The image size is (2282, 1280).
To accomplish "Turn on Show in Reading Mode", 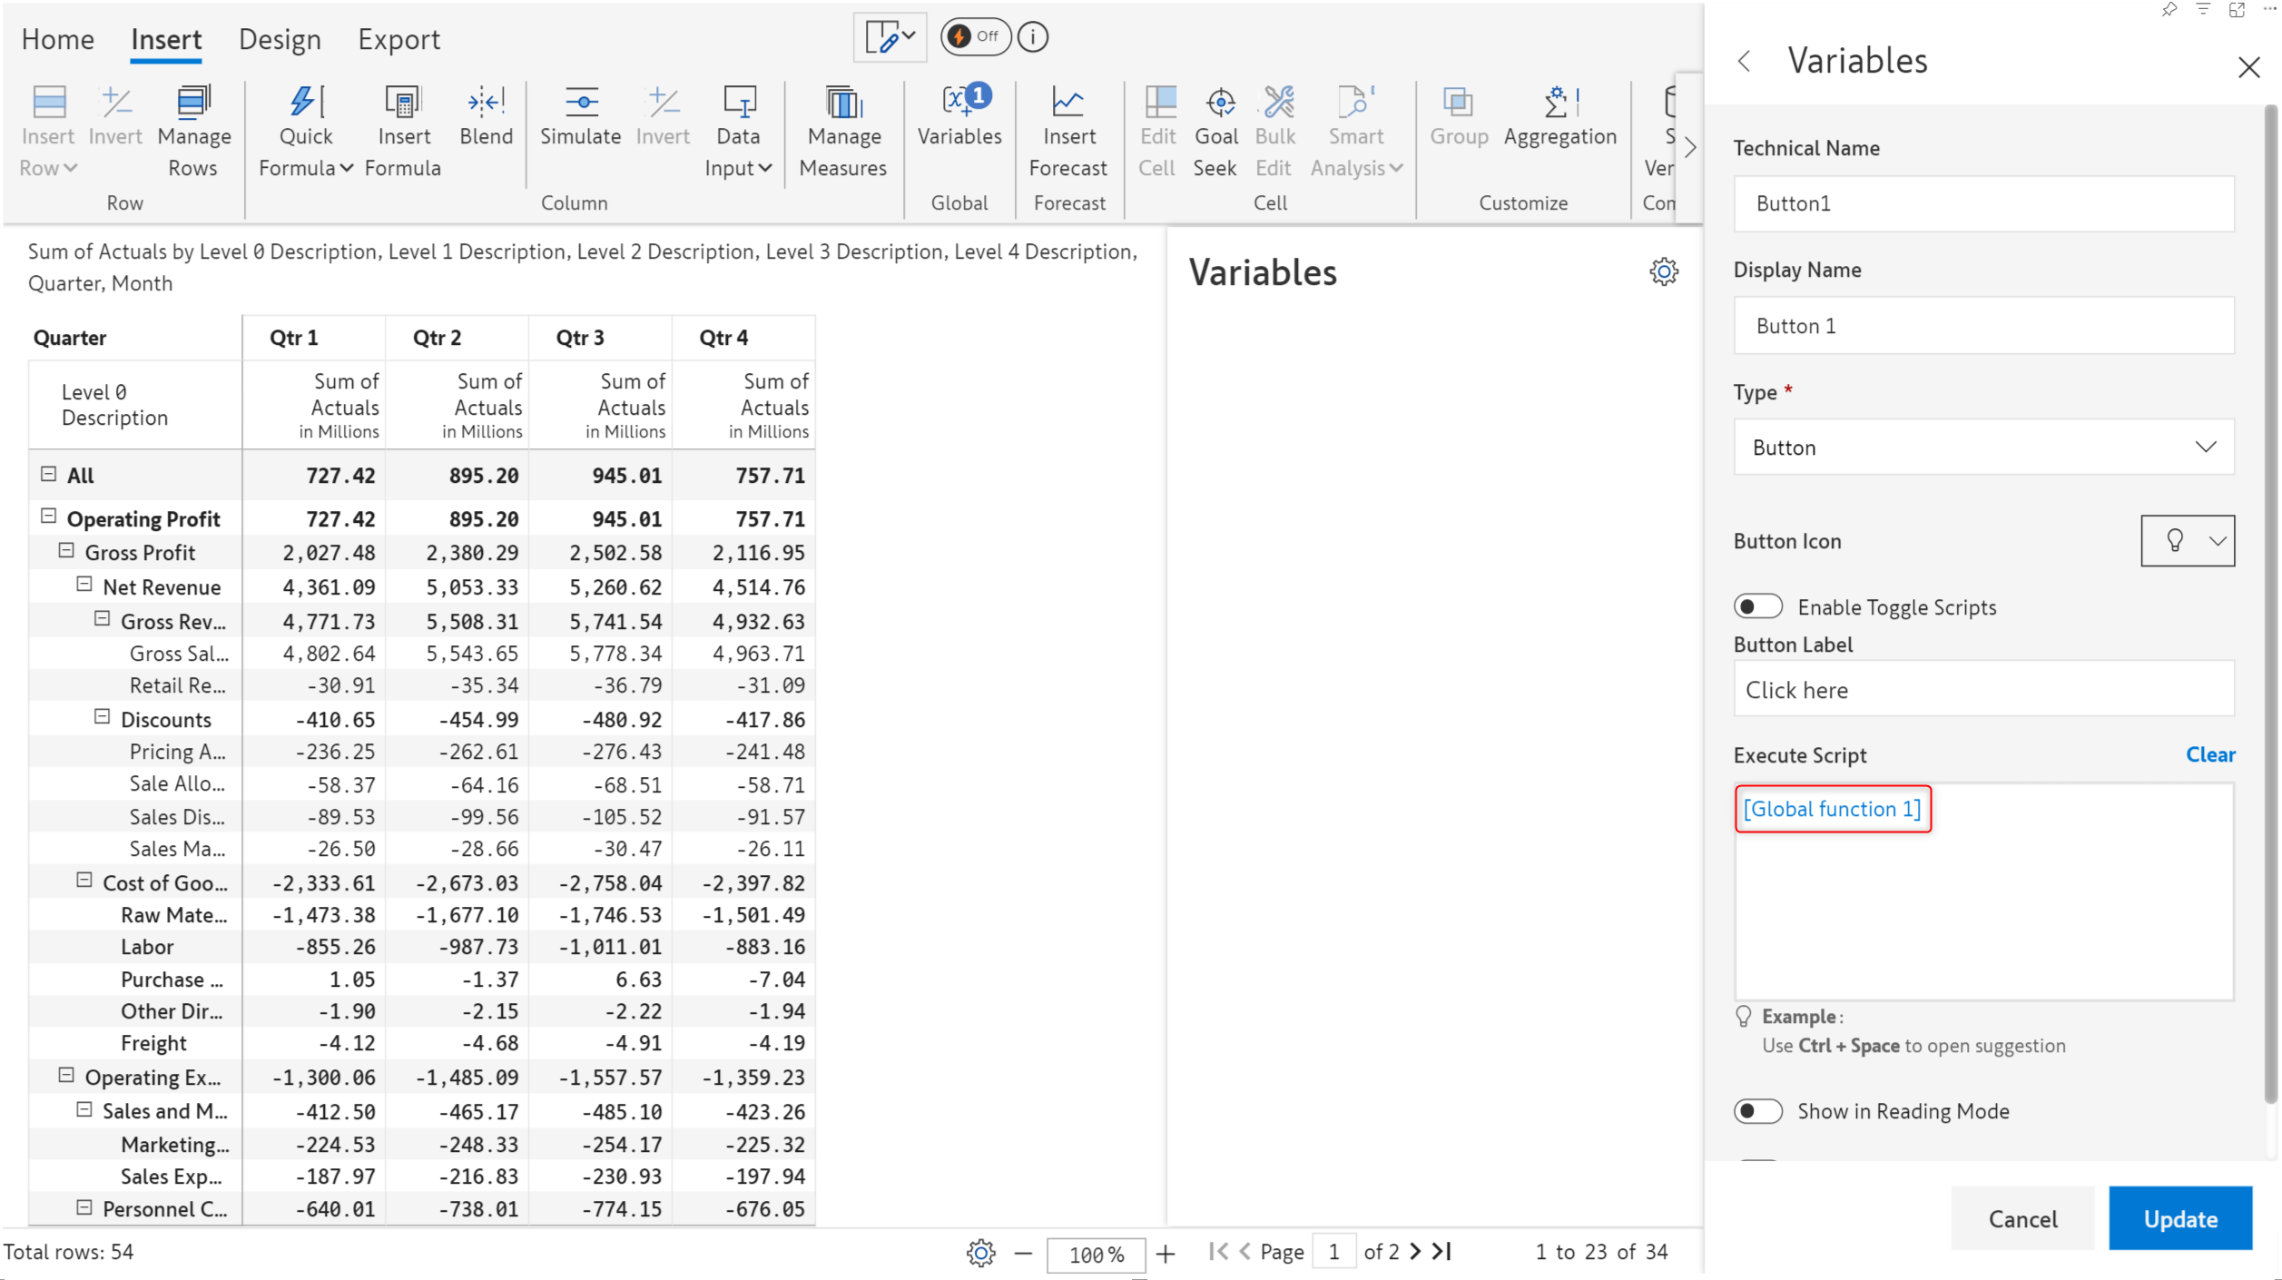I will 1757,1111.
